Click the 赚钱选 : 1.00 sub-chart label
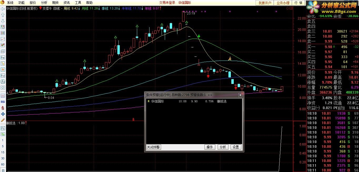Image resolution: width=359 pixels, height=172 pixels. pyautogui.click(x=15, y=123)
